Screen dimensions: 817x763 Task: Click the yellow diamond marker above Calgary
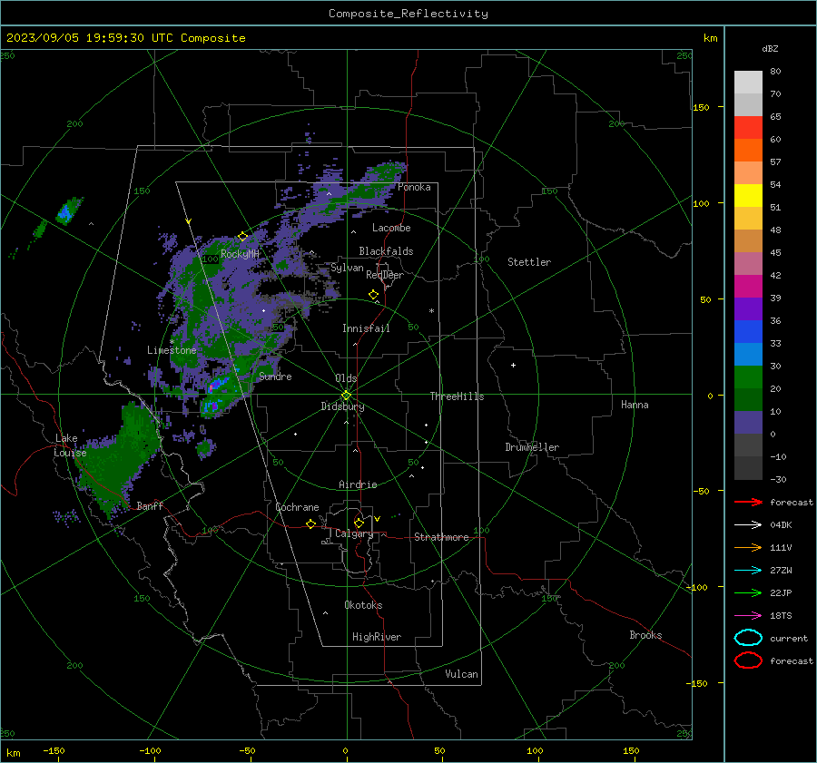coord(359,523)
